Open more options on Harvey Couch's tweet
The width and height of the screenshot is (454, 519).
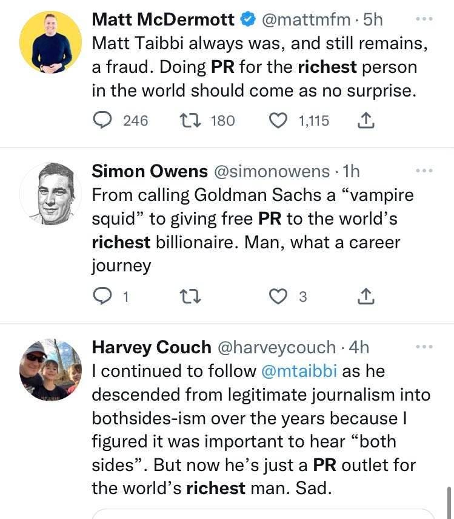tap(424, 347)
